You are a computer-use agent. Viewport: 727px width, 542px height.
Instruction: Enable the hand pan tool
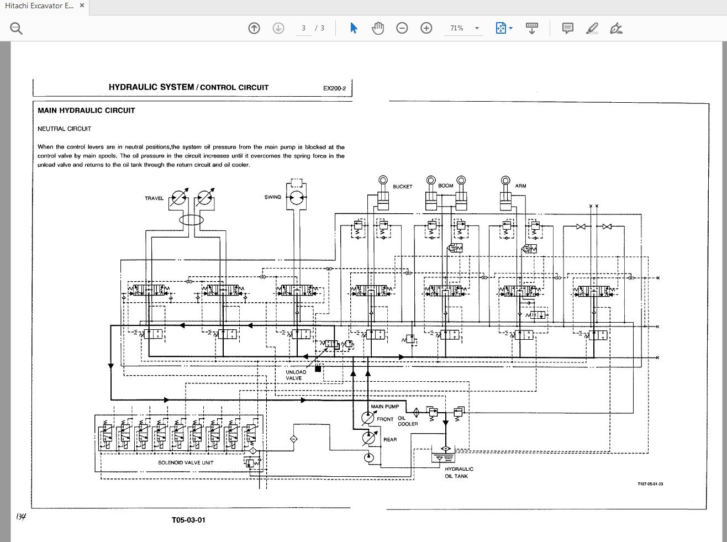[378, 28]
